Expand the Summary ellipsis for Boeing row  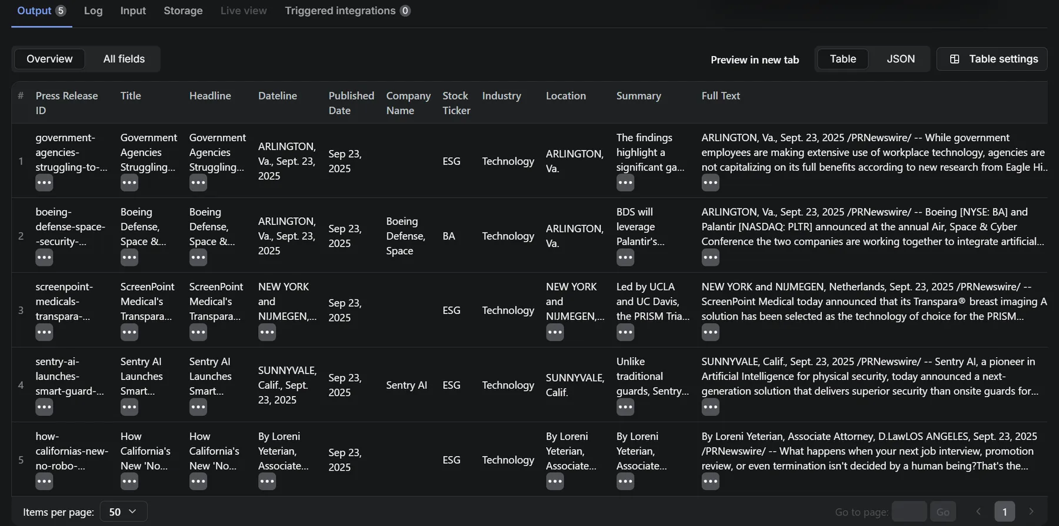(x=625, y=258)
